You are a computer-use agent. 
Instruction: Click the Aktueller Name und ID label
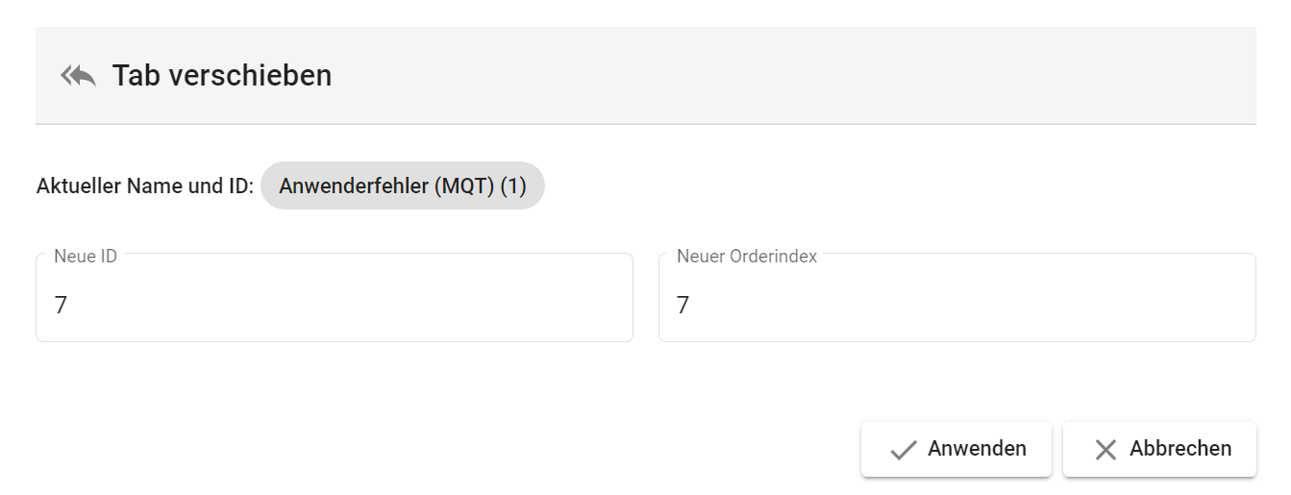(144, 186)
